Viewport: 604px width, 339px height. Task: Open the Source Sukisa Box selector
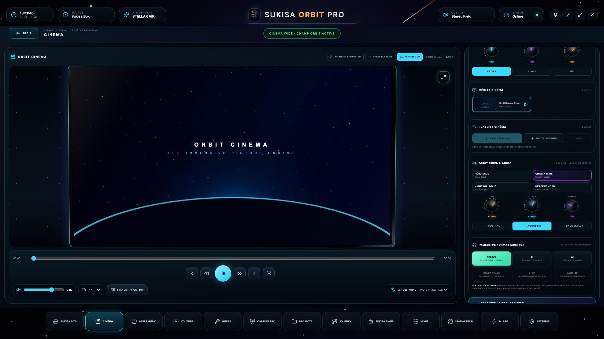86,15
